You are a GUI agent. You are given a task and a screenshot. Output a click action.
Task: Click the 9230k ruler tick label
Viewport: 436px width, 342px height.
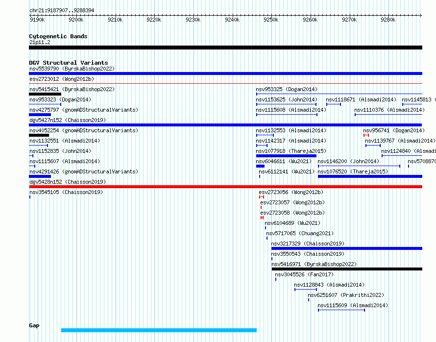[x=193, y=20]
